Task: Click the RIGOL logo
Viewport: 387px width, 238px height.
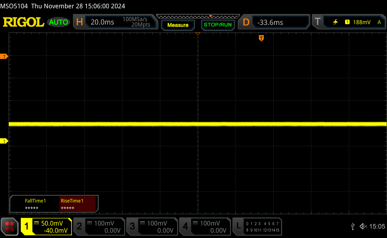Action: click(23, 22)
